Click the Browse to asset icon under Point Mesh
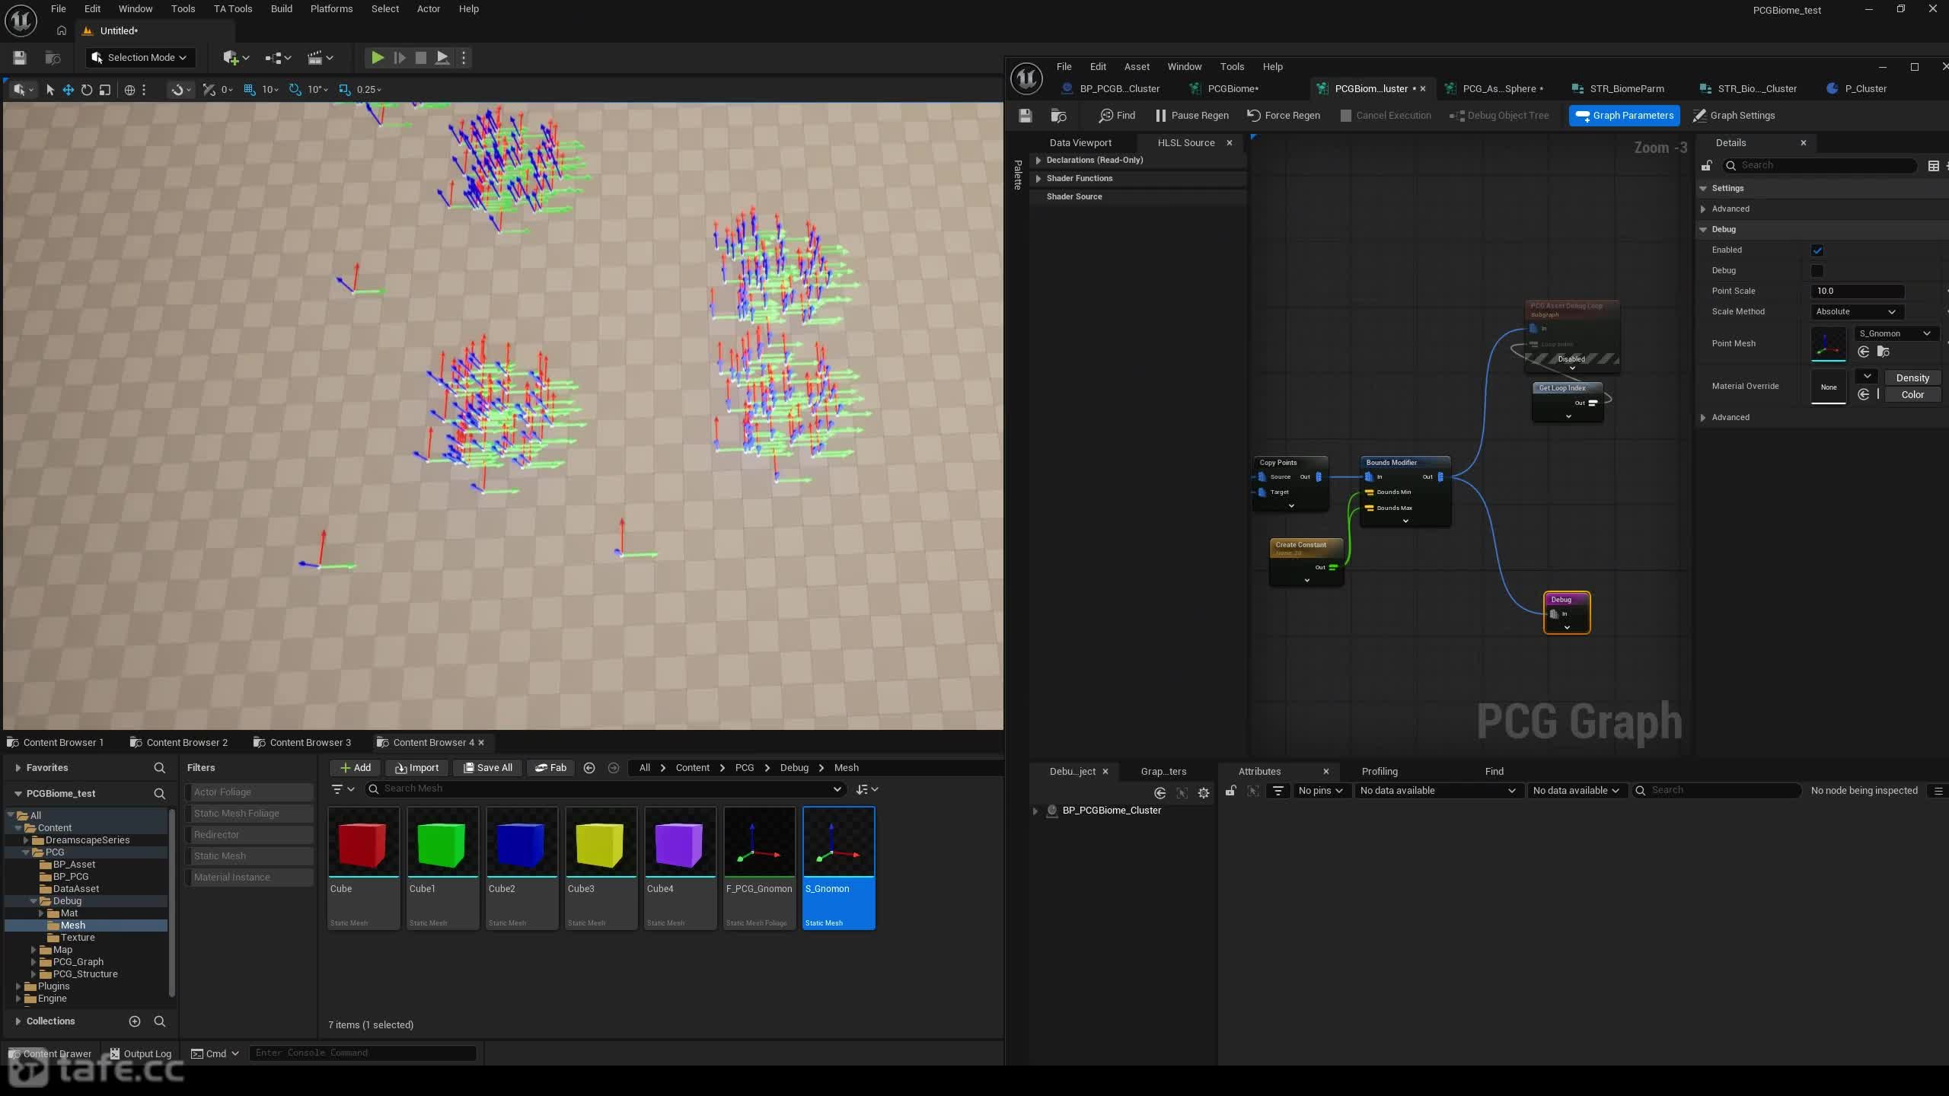The width and height of the screenshot is (1949, 1096). (x=1884, y=352)
